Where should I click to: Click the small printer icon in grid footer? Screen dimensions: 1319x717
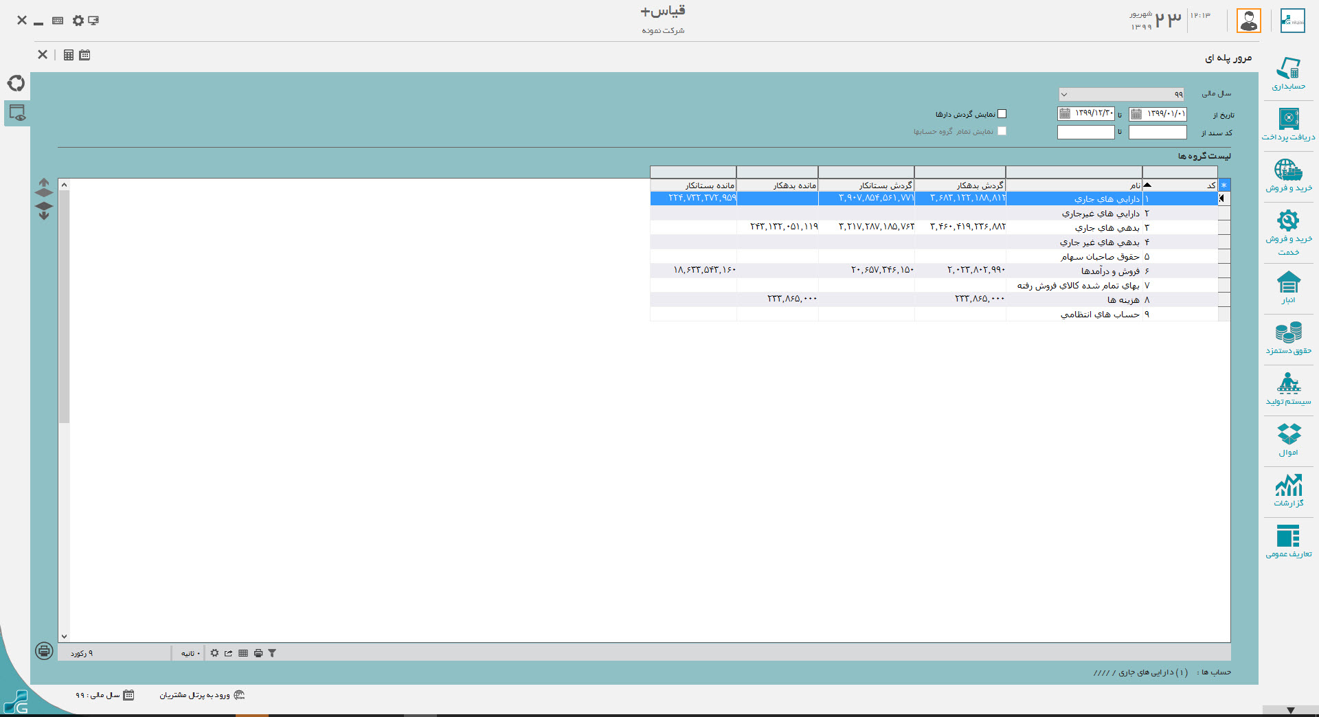point(258,653)
